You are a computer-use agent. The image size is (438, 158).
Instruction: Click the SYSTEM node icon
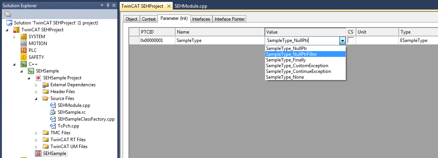[x=24, y=37]
